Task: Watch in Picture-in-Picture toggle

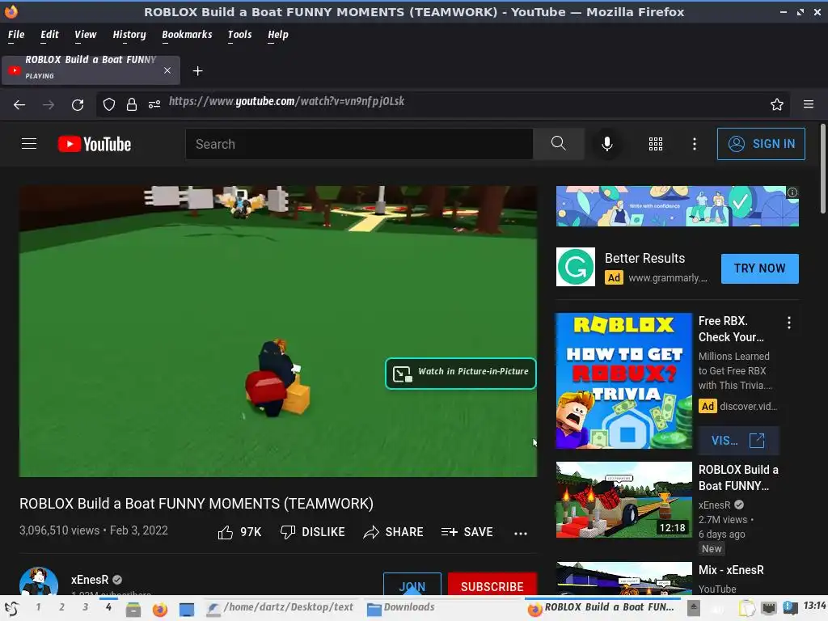Action: click(x=460, y=374)
